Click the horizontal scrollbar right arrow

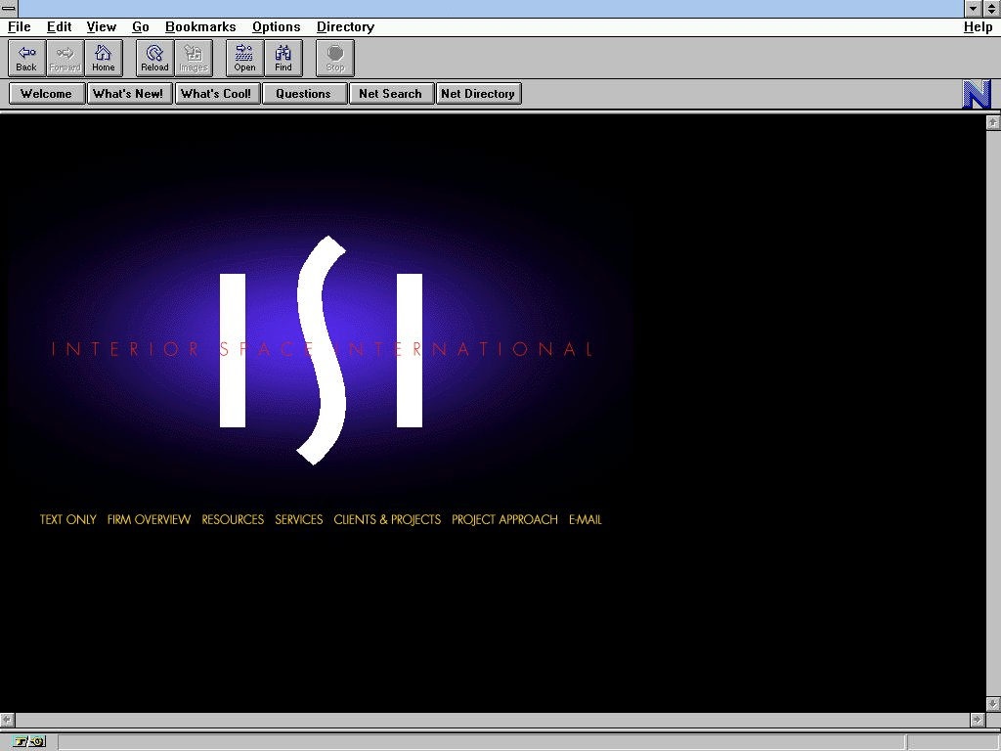click(977, 720)
